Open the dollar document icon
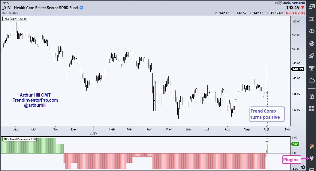Viewport: 316px width, 171px height. [x=311, y=96]
